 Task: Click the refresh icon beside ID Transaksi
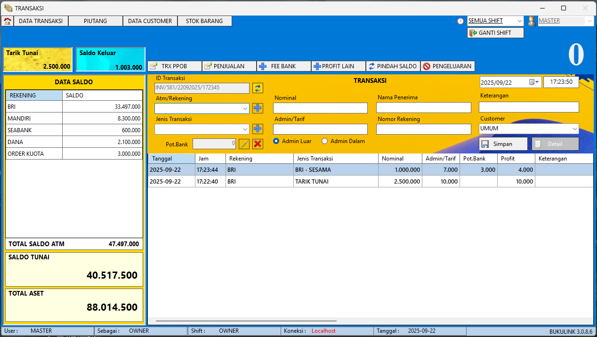pyautogui.click(x=258, y=88)
